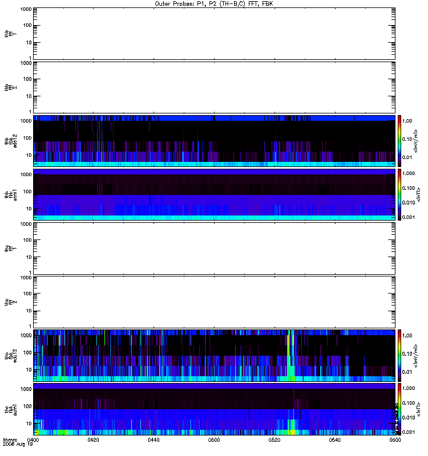Screen dimensions: 428x456
Task: Click the thc scm1 nT color bar
Action: coord(399,409)
